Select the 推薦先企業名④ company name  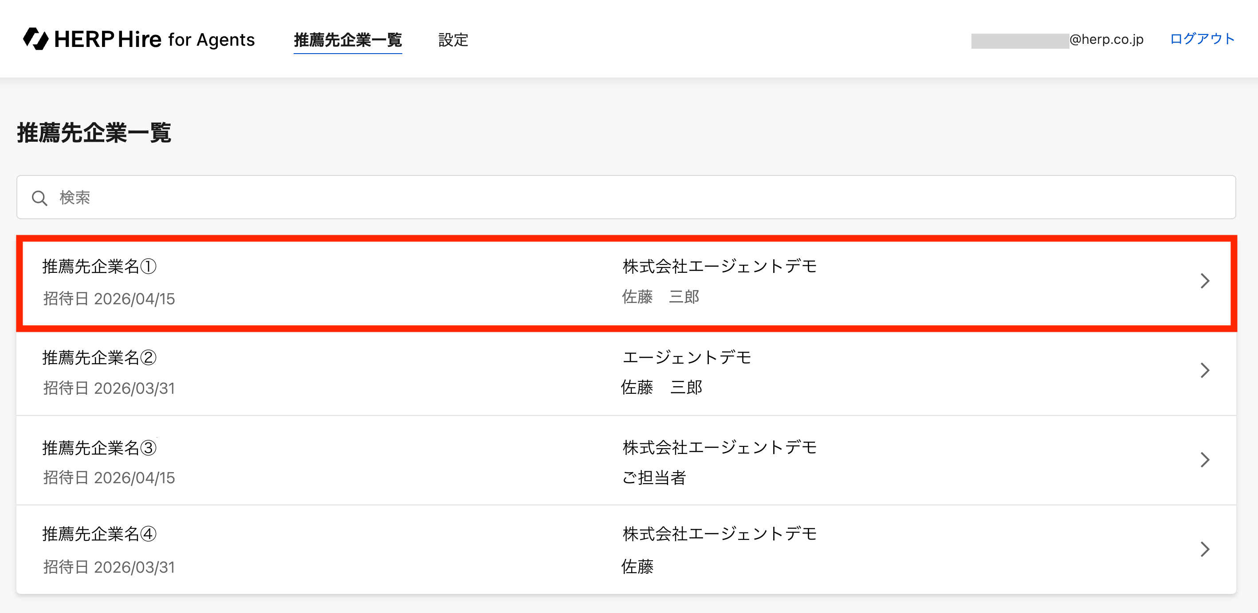[100, 534]
